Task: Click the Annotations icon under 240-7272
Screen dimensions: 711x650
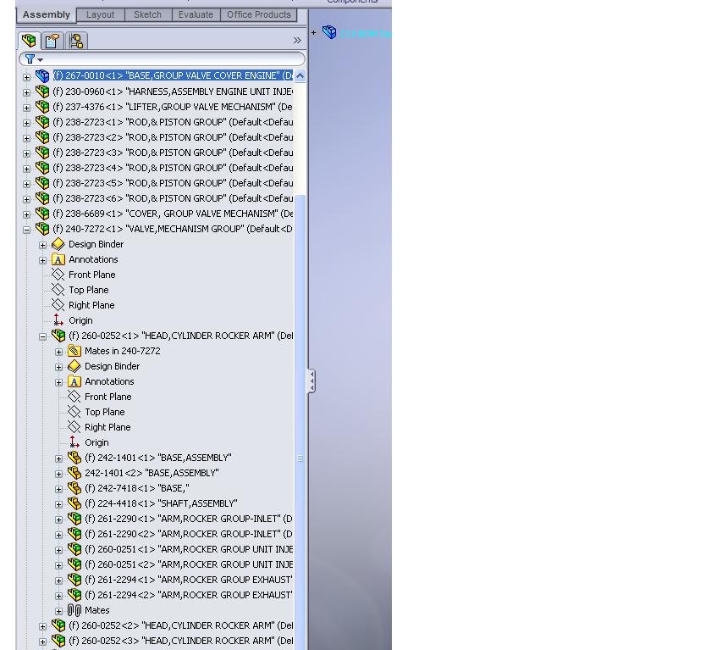Action: 58,259
